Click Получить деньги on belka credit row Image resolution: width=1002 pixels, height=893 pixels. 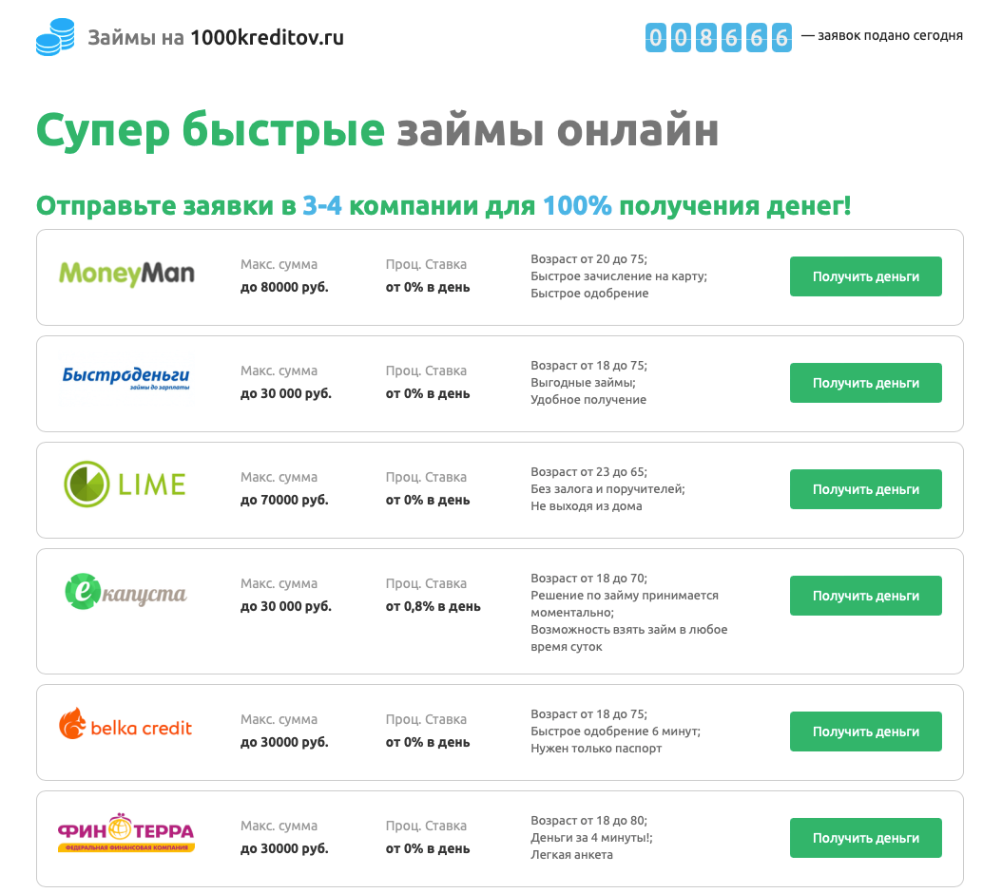[865, 731]
